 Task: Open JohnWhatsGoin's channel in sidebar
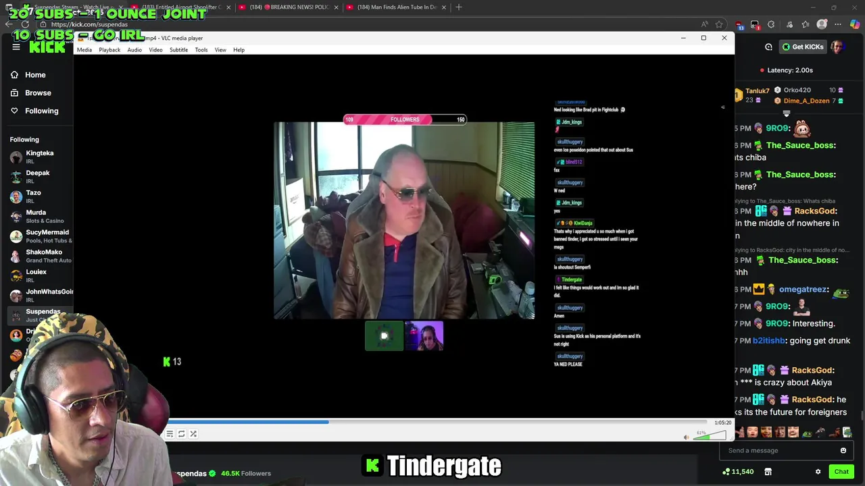[39, 295]
